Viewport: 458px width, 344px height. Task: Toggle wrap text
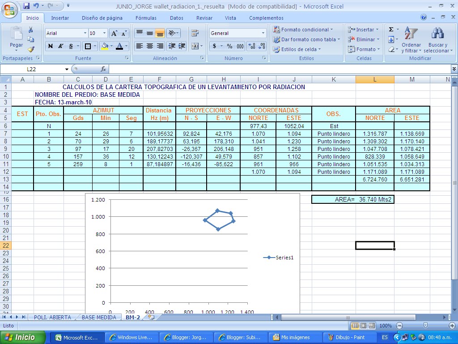click(x=195, y=33)
